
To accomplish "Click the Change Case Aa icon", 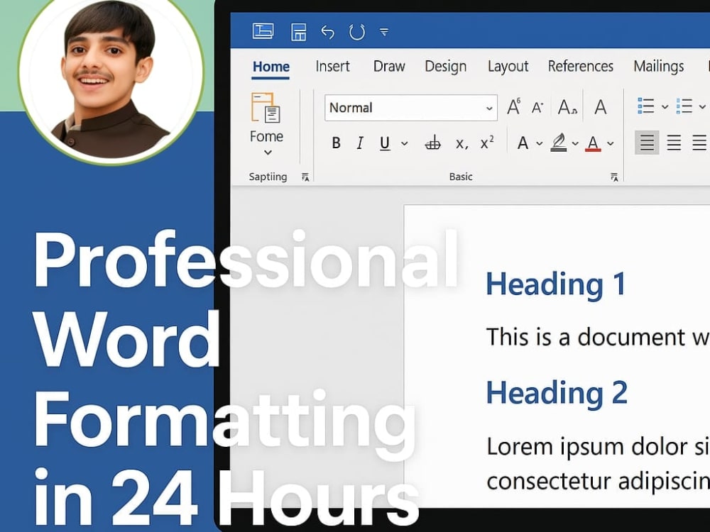I will pyautogui.click(x=567, y=108).
